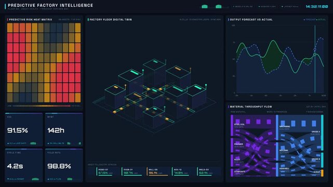Click the Cycle Time card sparkline icon
The image size is (333, 187).
35,179
